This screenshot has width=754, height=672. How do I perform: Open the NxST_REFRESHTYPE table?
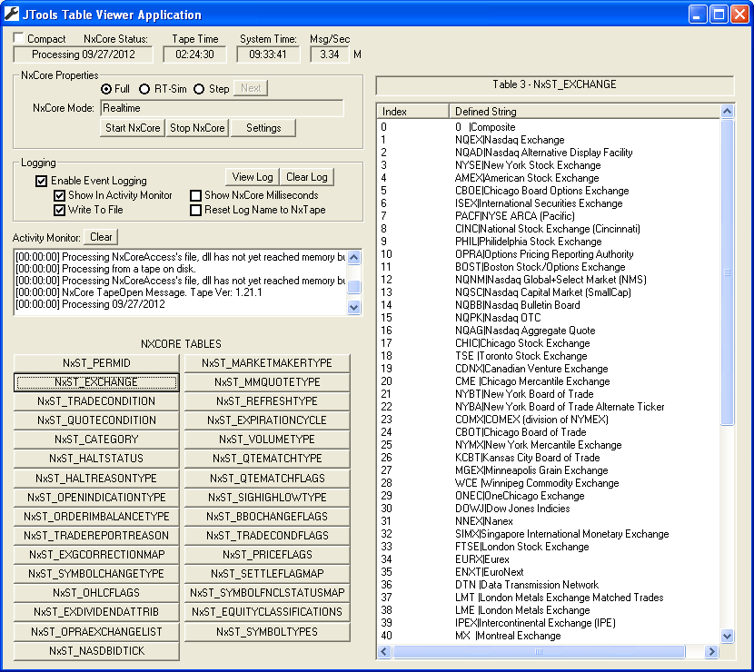click(267, 401)
